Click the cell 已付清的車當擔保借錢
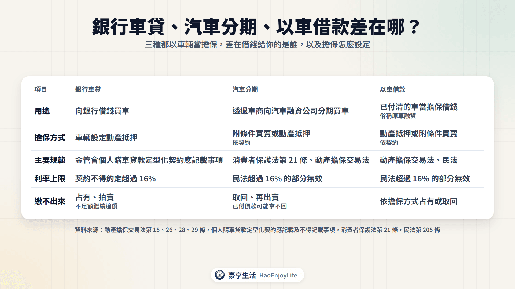This screenshot has width=515, height=289. point(419,107)
